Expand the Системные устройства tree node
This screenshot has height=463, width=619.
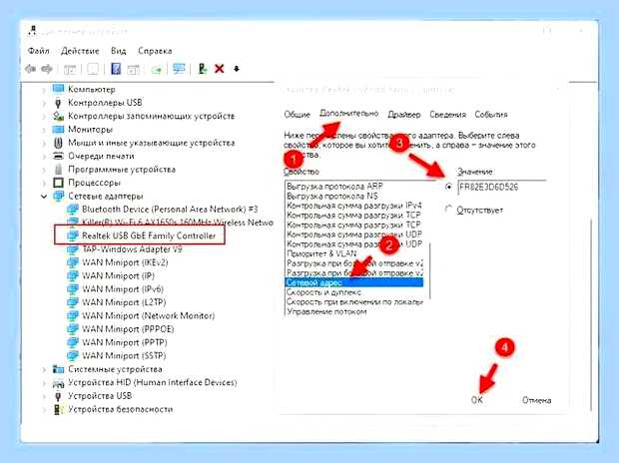(44, 369)
